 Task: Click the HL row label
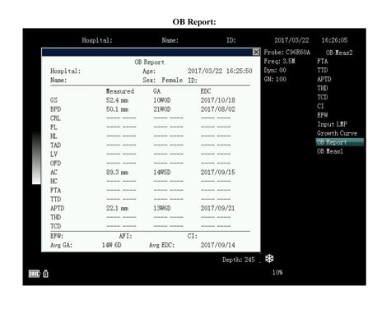point(54,136)
